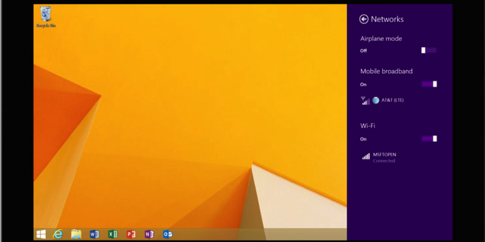Disable the Wi-Fi switch
This screenshot has height=242, width=485.
(429, 139)
